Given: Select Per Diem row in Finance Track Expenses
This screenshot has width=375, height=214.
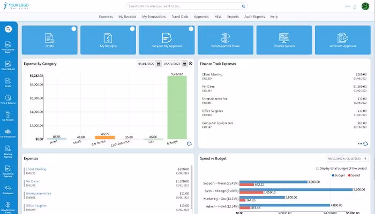Looking at the screenshot, I should [x=284, y=88].
